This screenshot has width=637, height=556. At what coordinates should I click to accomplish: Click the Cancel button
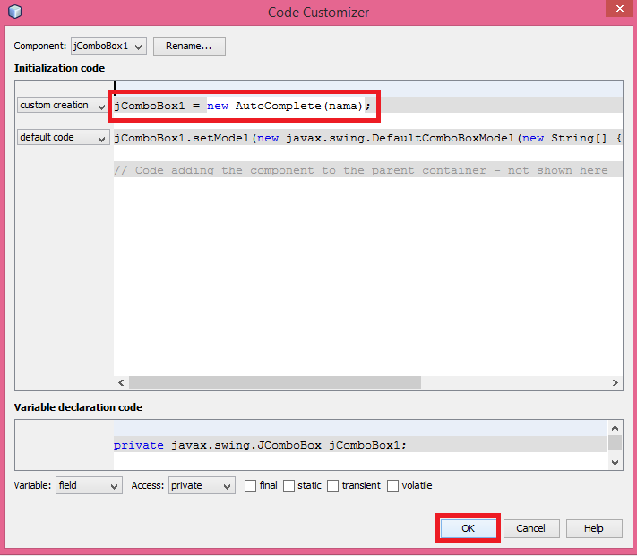coord(531,528)
